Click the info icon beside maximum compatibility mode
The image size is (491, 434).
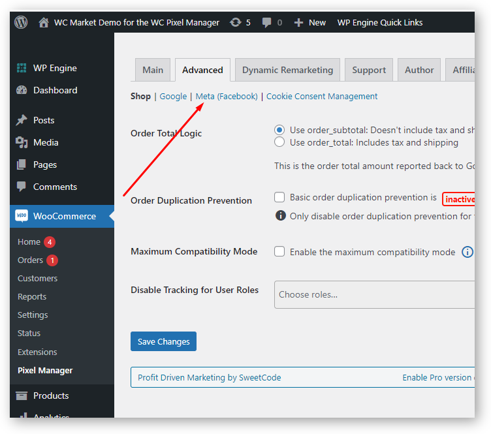coord(467,252)
